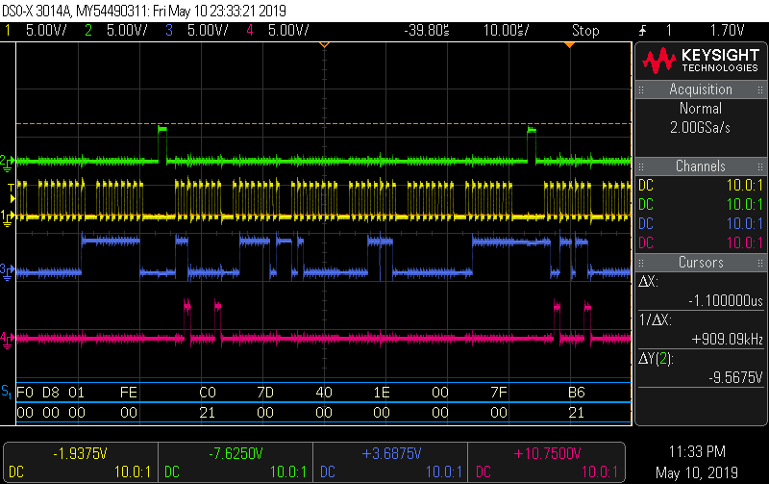
Task: Click the blue DC 10.0:1 channel row
Action: pos(701,224)
